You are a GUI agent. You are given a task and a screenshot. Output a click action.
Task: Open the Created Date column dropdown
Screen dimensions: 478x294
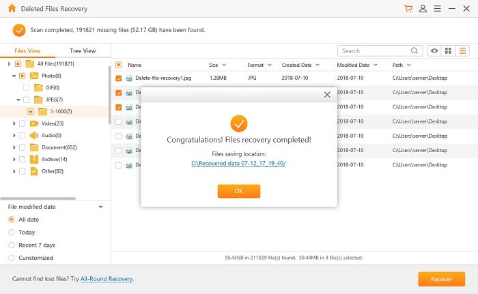point(318,65)
